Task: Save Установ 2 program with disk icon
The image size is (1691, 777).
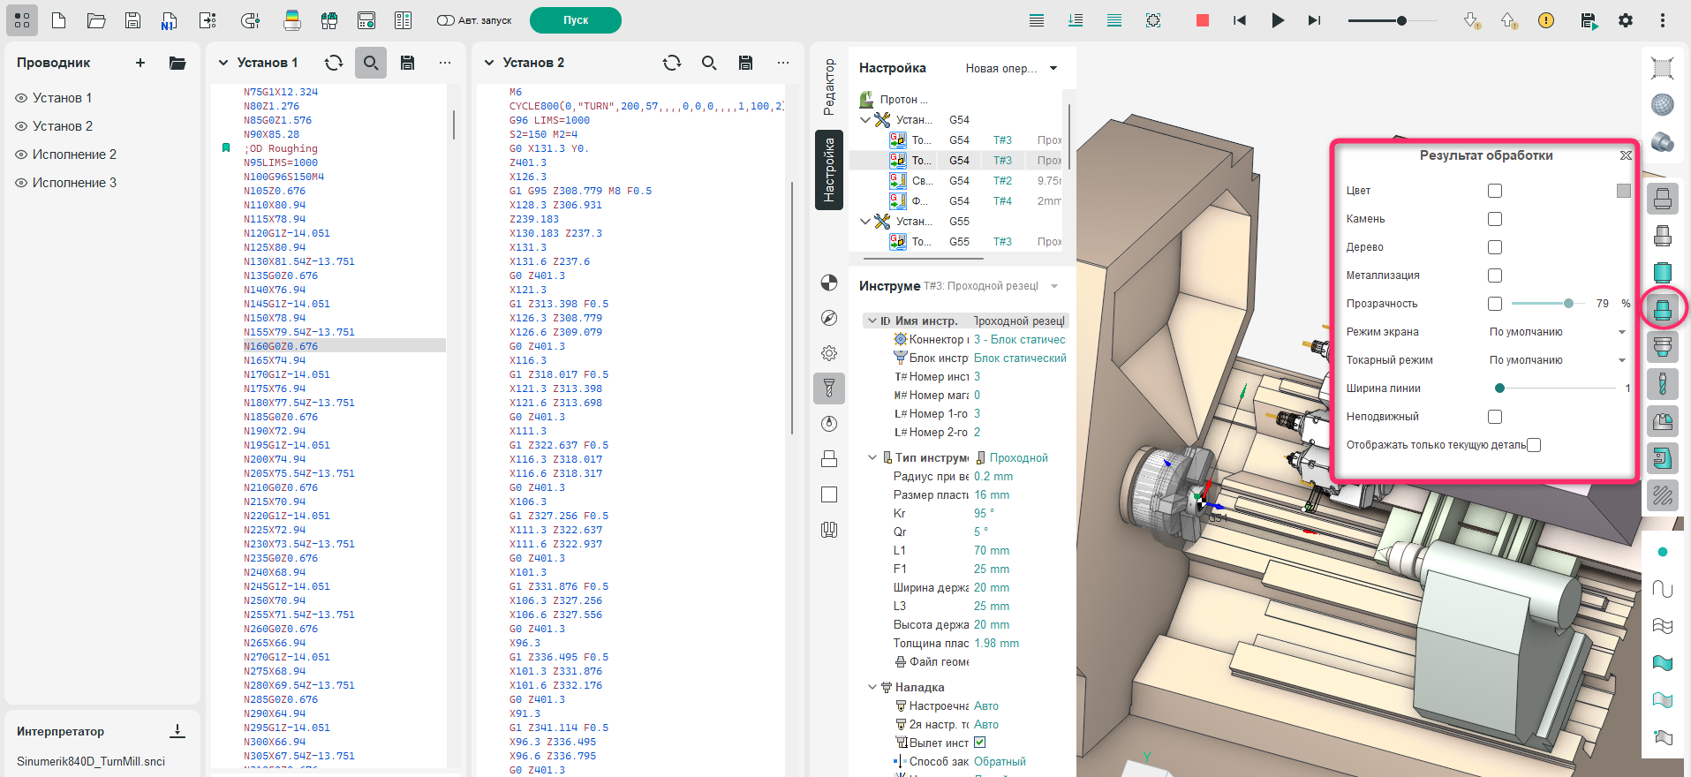Action: point(745,63)
